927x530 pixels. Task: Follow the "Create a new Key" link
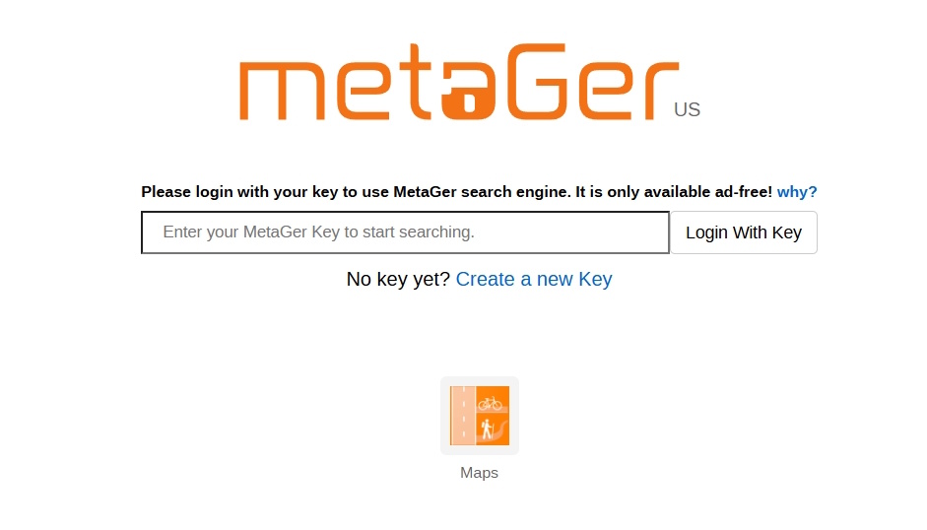[533, 280]
